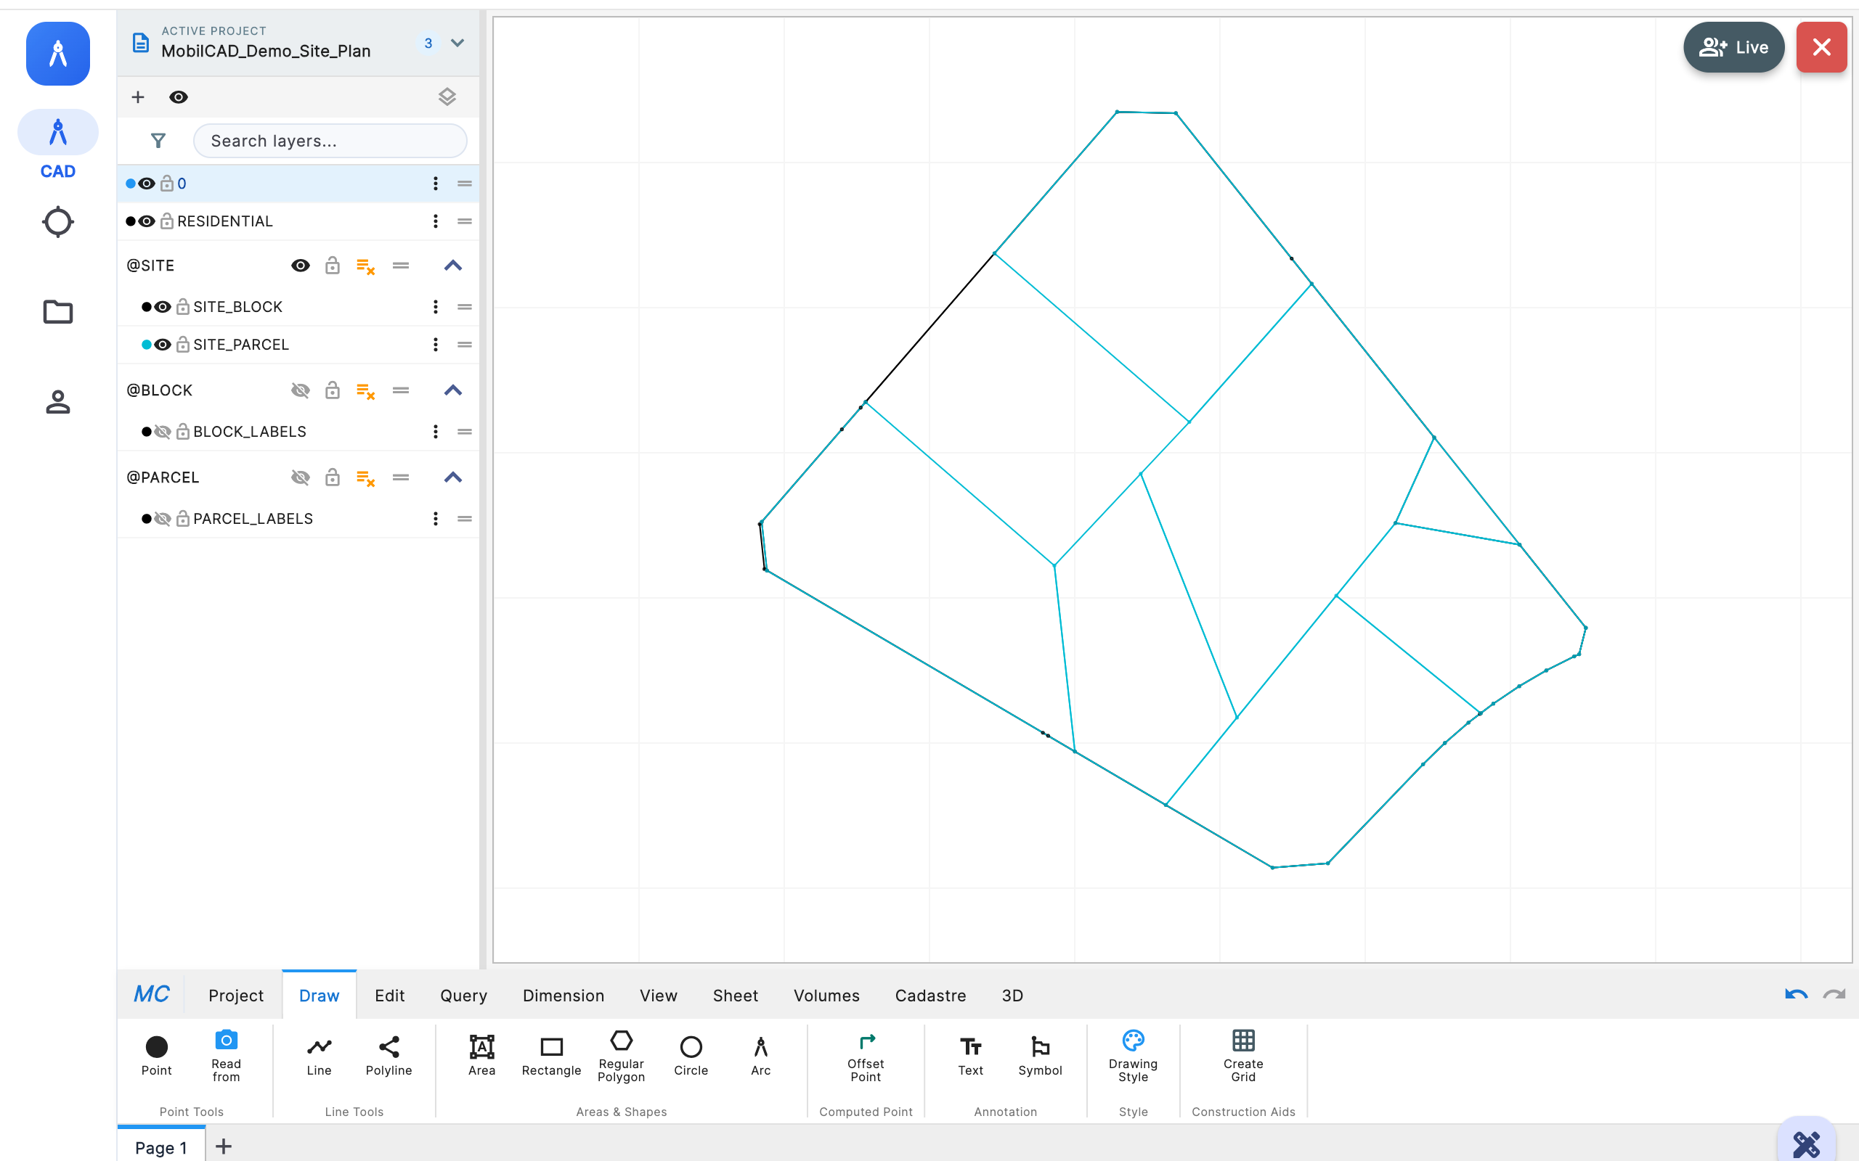
Task: Open the locate target sidebar icon
Action: [x=57, y=223]
